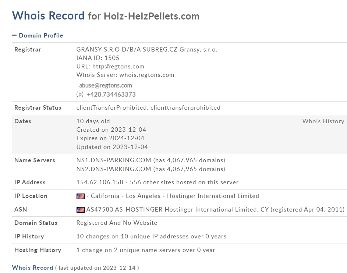Click the Registrar Status row label
347x273 pixels.
tap(38, 108)
